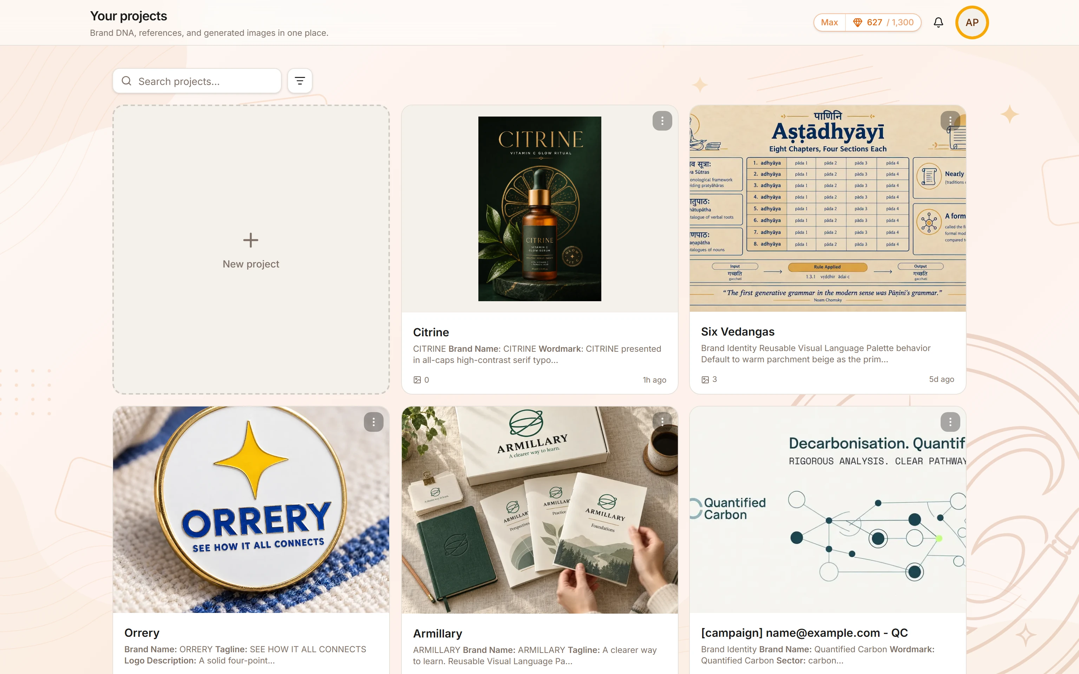Click the Six Vedangas description text

(x=816, y=353)
